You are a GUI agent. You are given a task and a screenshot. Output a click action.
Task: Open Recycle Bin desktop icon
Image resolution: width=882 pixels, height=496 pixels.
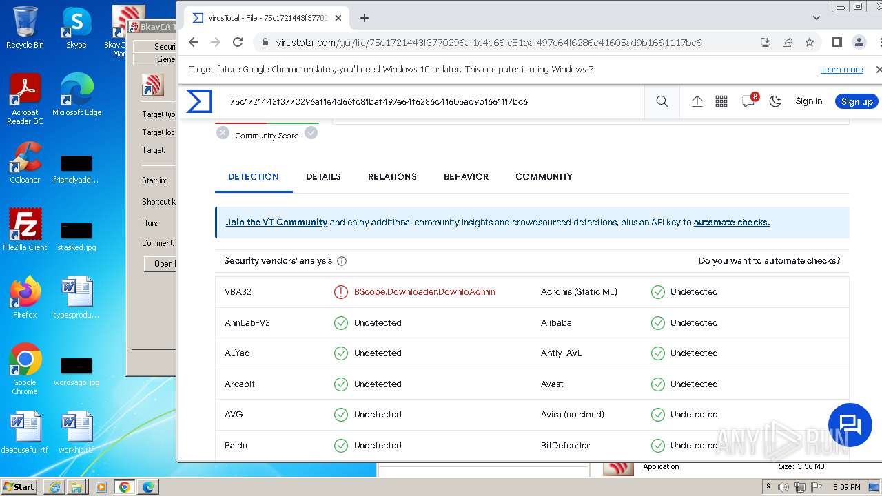pos(25,28)
